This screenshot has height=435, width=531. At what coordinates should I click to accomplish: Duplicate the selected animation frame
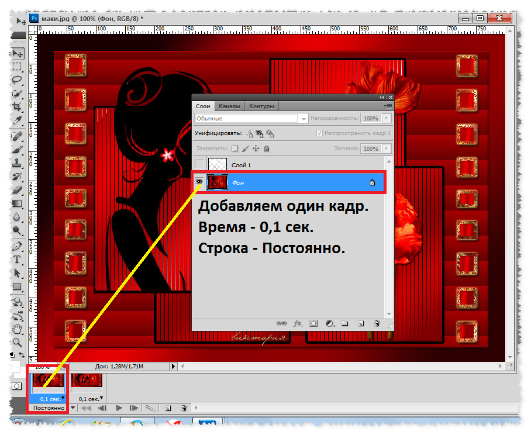[168, 408]
